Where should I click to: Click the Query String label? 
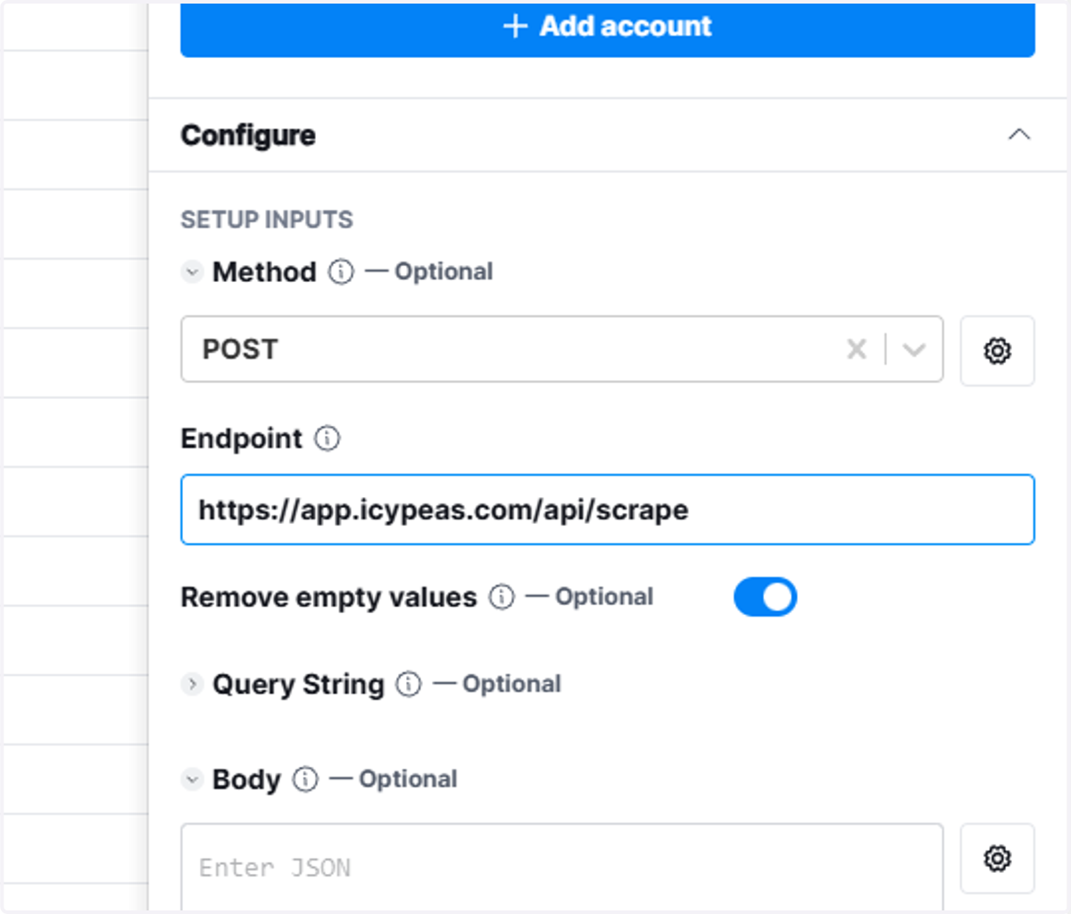point(298,685)
